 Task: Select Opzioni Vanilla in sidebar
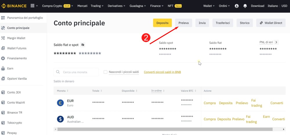click(x=17, y=78)
